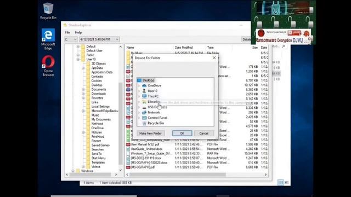This screenshot has width=351, height=197.
Task: Select the Pictures folder in the tree
Action: click(97, 132)
